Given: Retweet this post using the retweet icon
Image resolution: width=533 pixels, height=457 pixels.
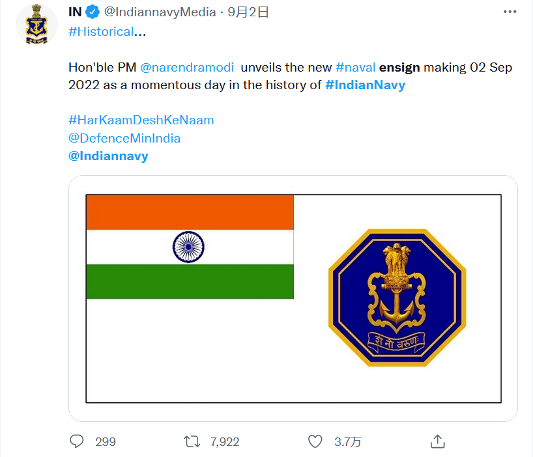Looking at the screenshot, I should (192, 441).
